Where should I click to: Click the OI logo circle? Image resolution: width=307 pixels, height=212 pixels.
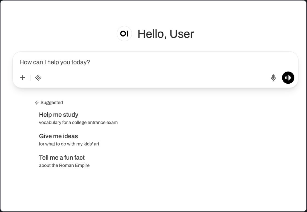click(x=124, y=34)
